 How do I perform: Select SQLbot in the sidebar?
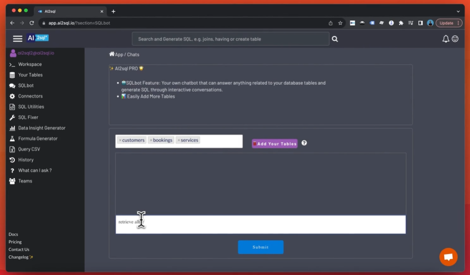click(x=26, y=85)
